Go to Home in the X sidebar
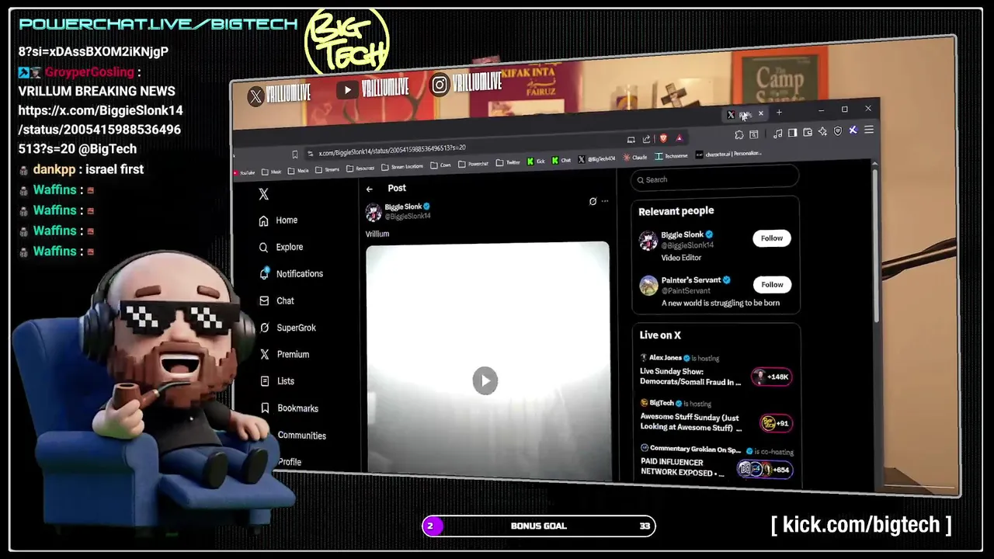The height and width of the screenshot is (559, 994). point(278,220)
